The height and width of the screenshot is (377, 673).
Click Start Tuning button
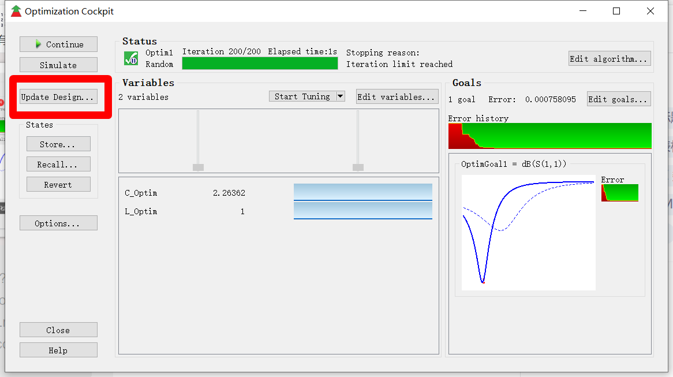[x=302, y=96]
